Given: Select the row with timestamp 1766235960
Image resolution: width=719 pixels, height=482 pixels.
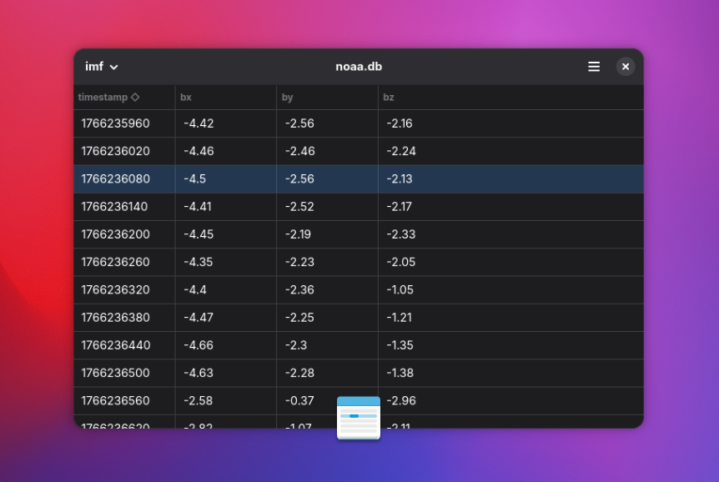Looking at the screenshot, I should tap(116, 123).
